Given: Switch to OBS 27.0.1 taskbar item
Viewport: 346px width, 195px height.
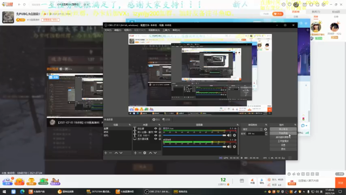Looking at the screenshot, I should 157,192.
